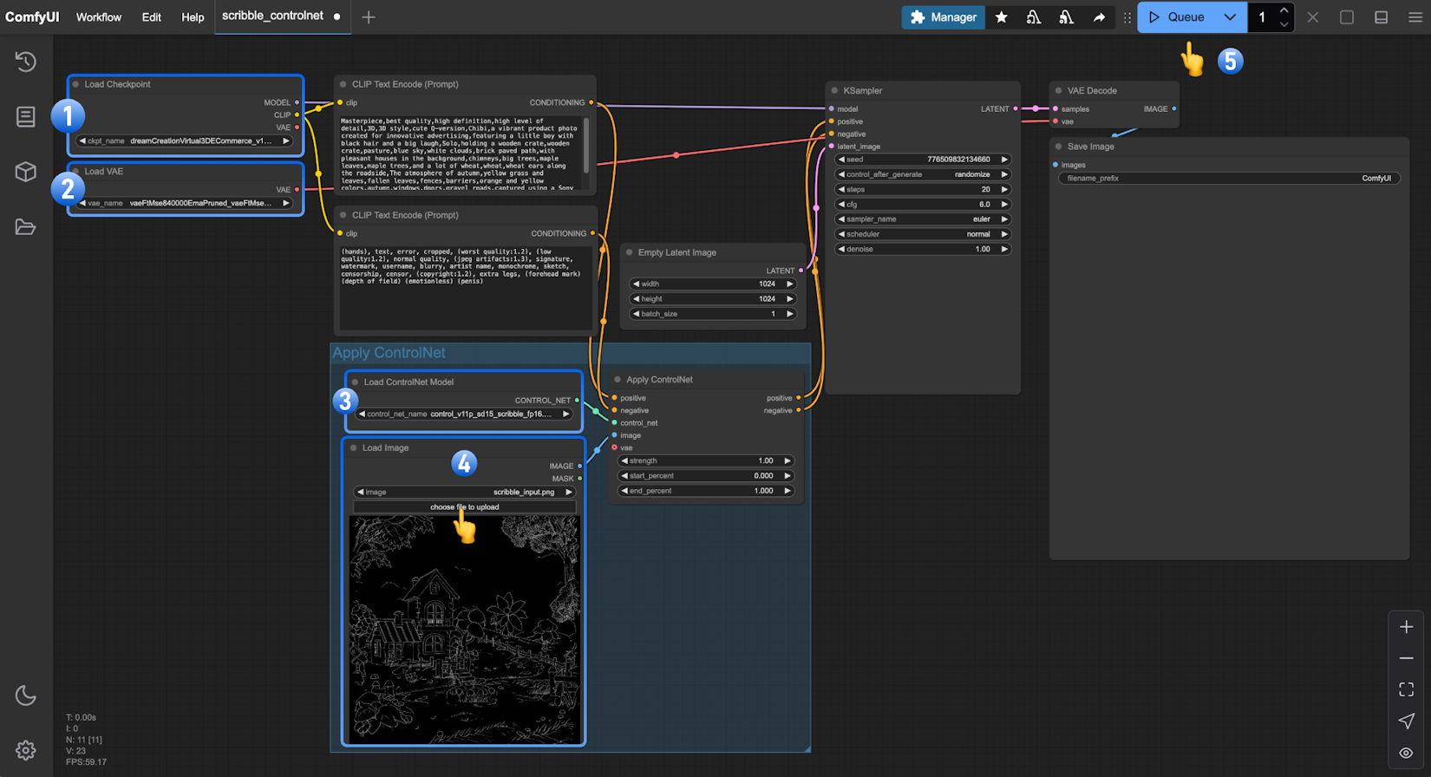
Task: Click choose file to upload button
Action: 464,507
